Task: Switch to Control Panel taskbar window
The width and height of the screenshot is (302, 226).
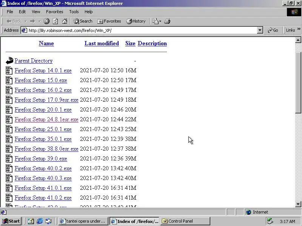Action: 185,221
